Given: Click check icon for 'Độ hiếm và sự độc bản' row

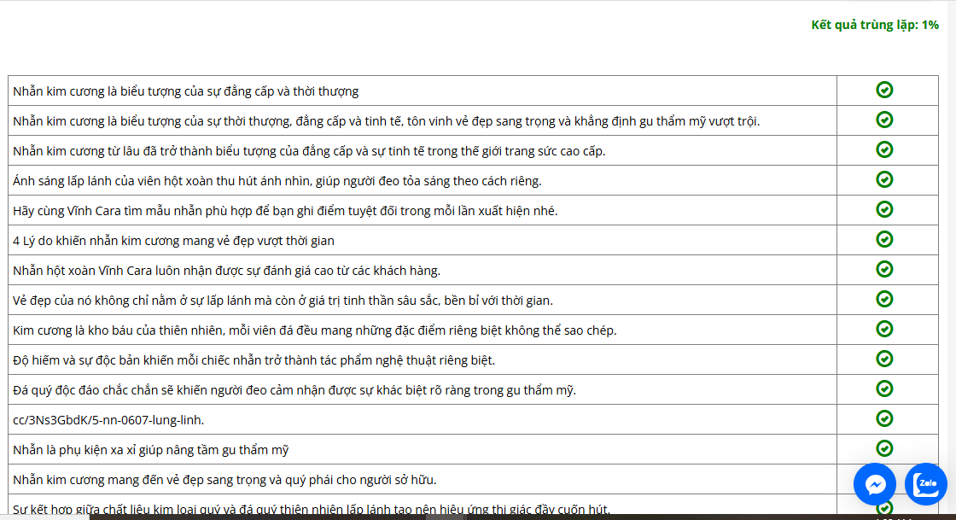Looking at the screenshot, I should coord(884,359).
